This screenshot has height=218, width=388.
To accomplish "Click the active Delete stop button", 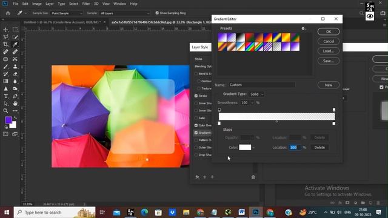I will pos(319,148).
